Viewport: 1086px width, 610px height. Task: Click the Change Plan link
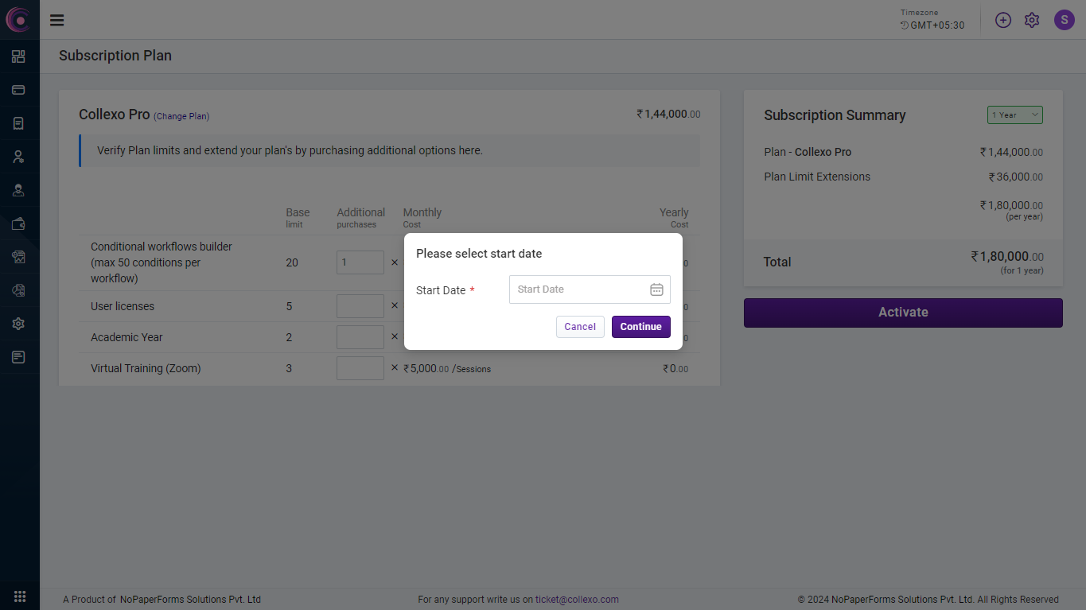coord(181,116)
